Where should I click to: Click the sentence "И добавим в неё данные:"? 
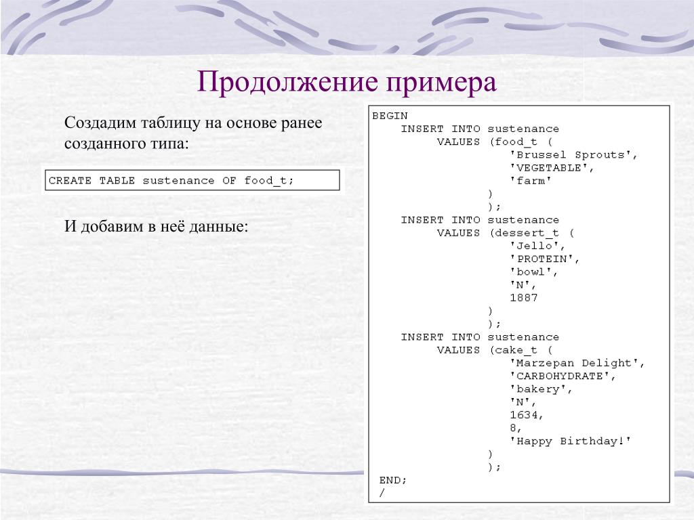point(157,226)
